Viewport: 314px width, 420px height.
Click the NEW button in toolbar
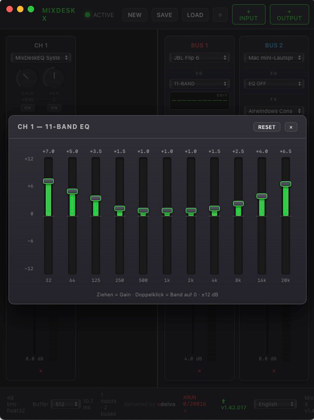135,15
